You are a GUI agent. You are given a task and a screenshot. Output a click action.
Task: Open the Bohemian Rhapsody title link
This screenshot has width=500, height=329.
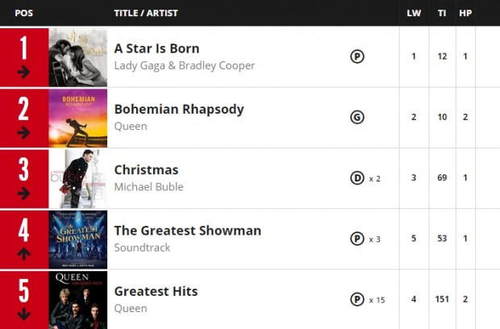coord(179,109)
